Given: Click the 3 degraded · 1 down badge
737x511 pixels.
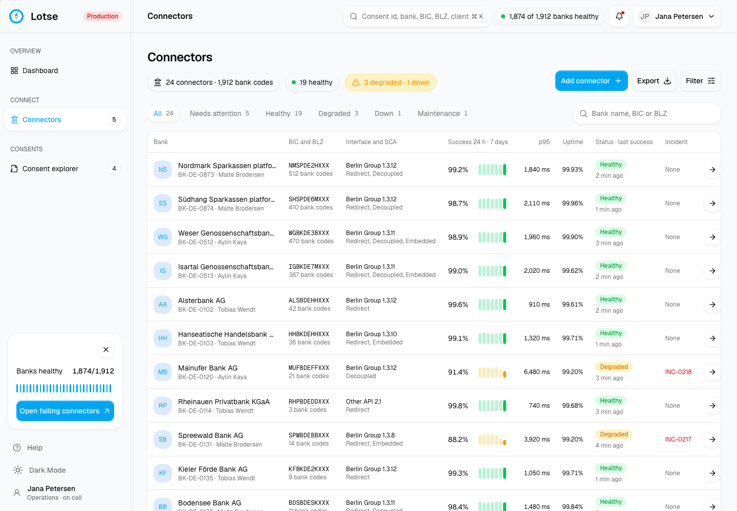Looking at the screenshot, I should [x=391, y=82].
